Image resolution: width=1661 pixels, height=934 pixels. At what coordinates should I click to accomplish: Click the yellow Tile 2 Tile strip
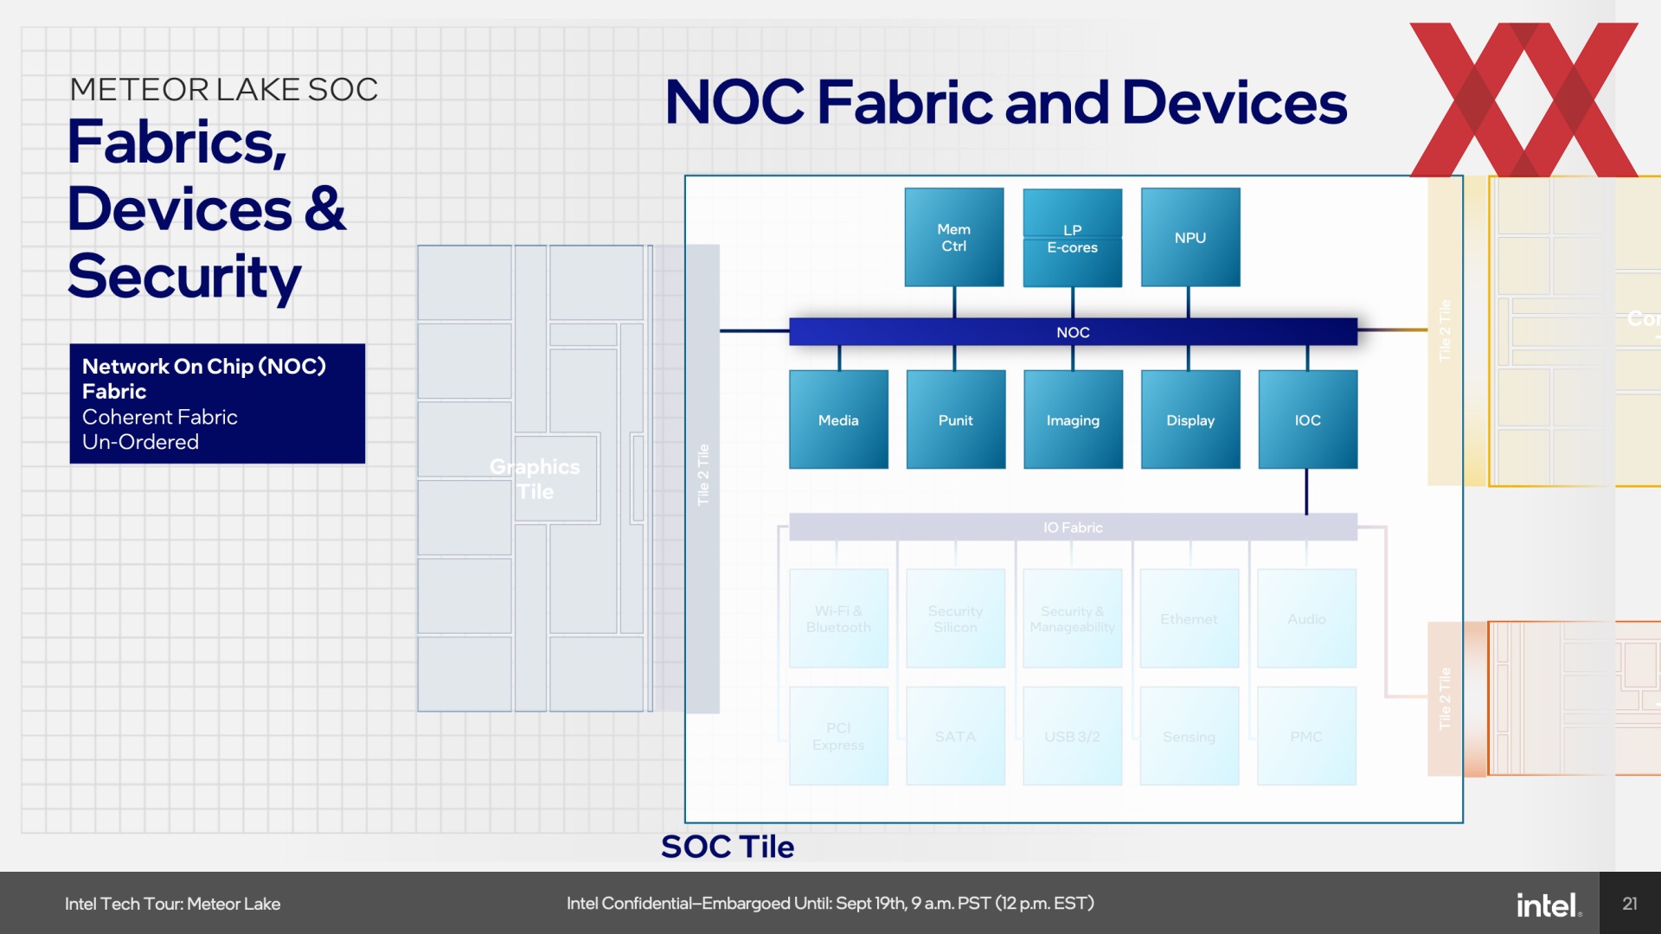[1444, 330]
